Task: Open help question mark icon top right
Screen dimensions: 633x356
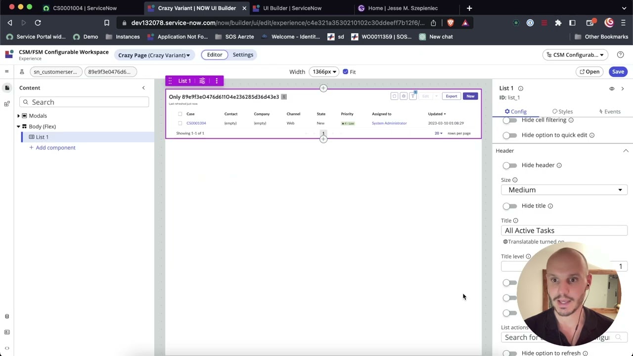Action: pyautogui.click(x=620, y=55)
